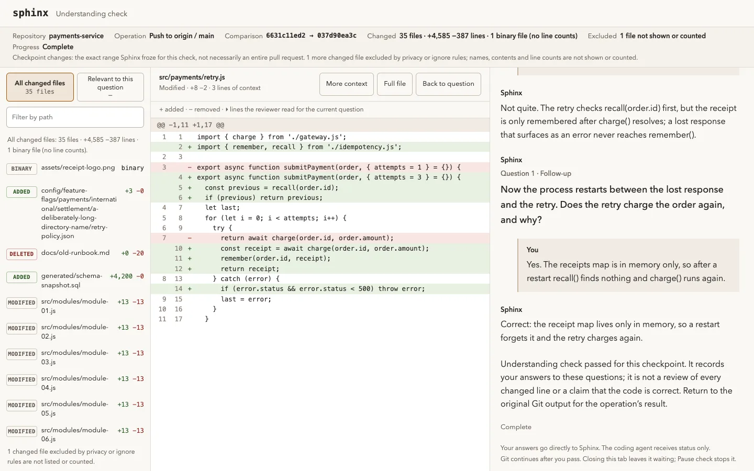754x471 pixels.
Task: Click the BINARY badge for receipt-logo.png
Action: click(21, 169)
